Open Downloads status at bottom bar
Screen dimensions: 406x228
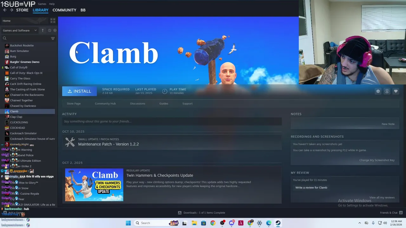point(201,213)
